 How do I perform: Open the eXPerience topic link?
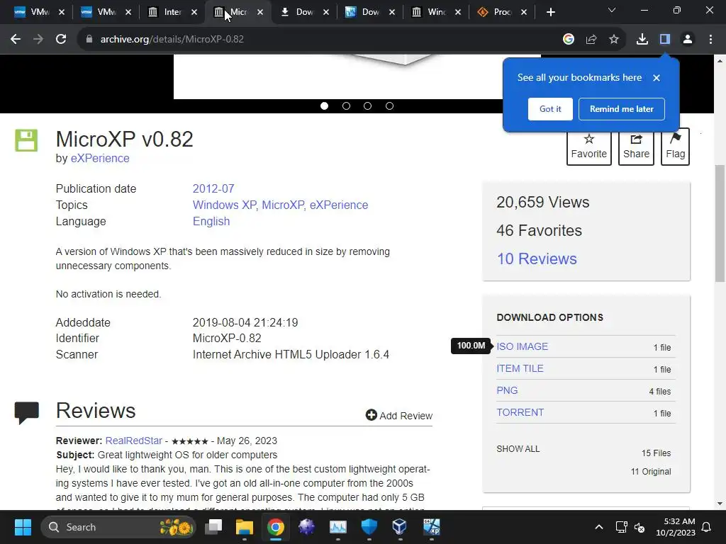point(339,205)
